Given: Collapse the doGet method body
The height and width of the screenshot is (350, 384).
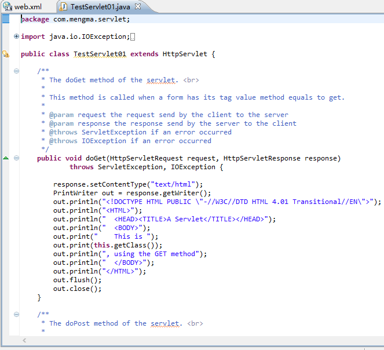Looking at the screenshot, I should tap(16, 158).
